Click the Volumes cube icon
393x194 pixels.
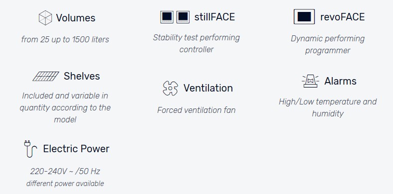tap(45, 18)
